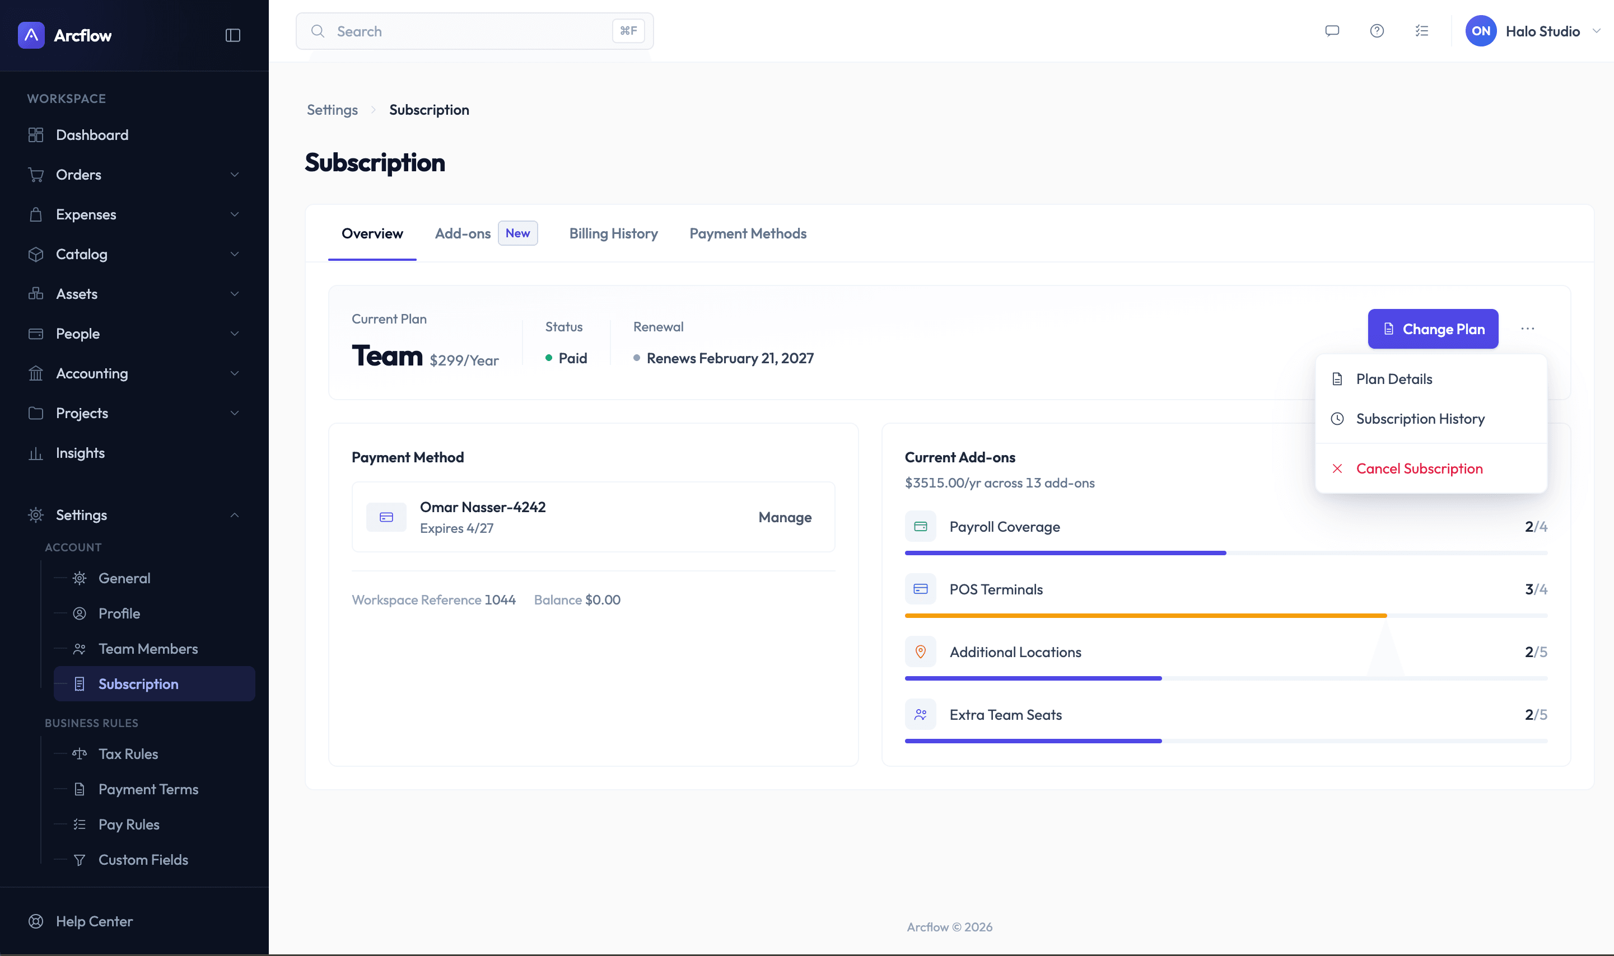Click the Change Plan button
The height and width of the screenshot is (956, 1614).
(1433, 329)
